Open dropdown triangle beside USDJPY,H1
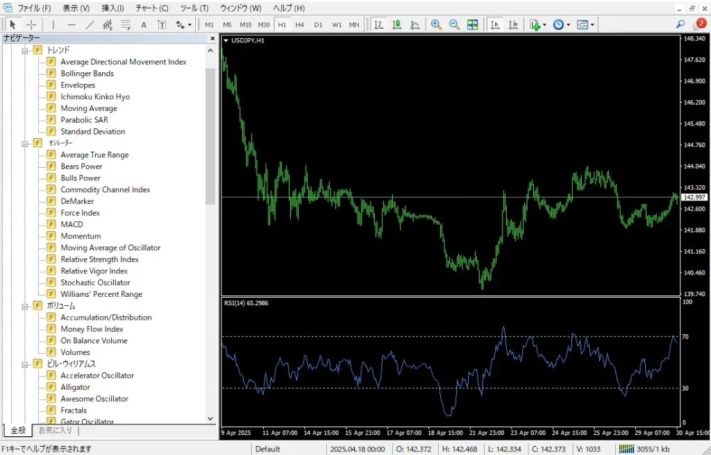Screen dimensions: 711x455 (x=226, y=40)
